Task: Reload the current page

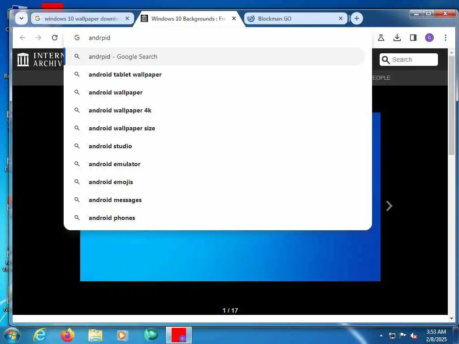Action: coord(54,38)
